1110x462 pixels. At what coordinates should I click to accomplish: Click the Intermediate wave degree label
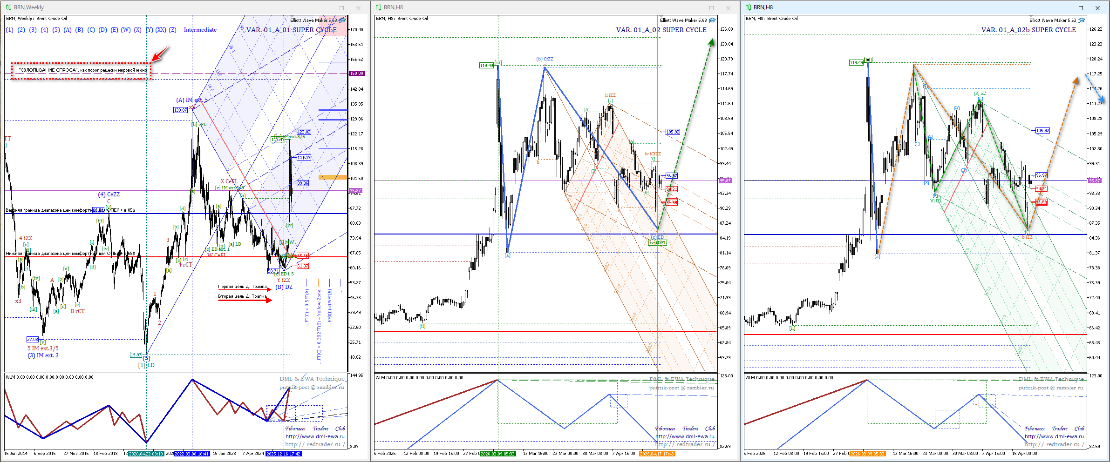pos(200,30)
